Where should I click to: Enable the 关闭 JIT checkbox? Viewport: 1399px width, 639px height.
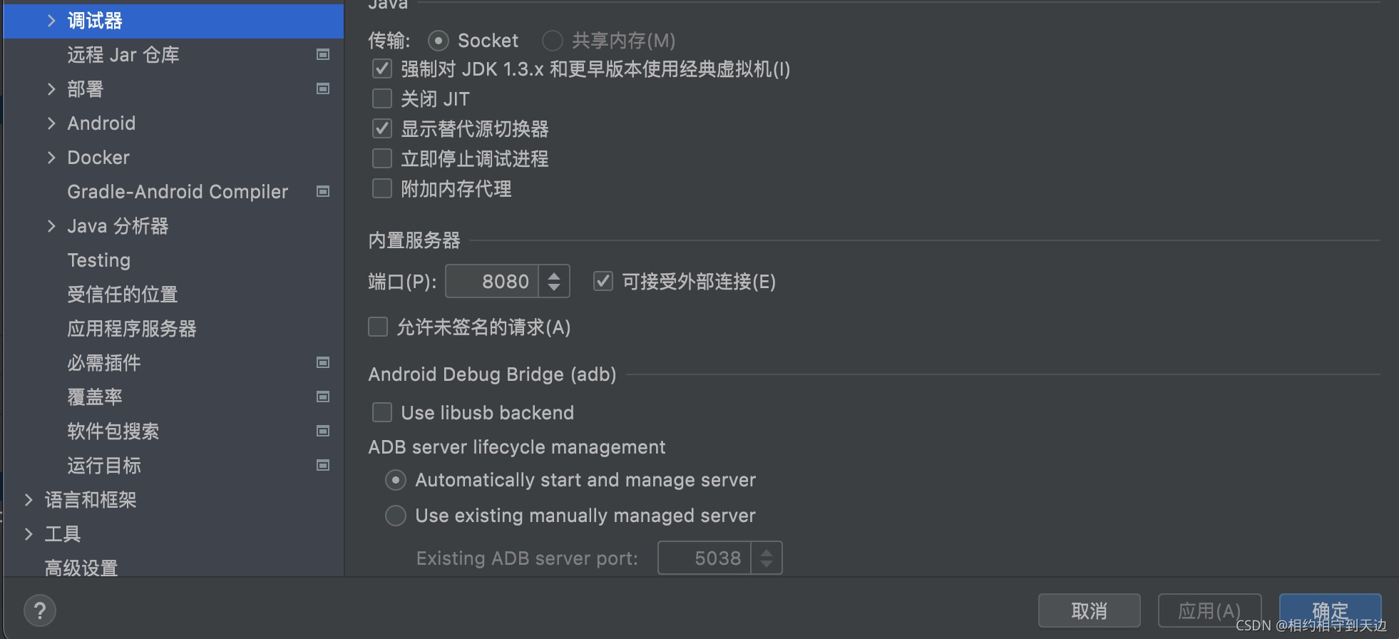tap(382, 98)
